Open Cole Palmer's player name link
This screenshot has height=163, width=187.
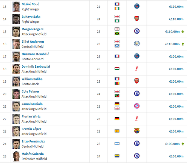(30, 92)
